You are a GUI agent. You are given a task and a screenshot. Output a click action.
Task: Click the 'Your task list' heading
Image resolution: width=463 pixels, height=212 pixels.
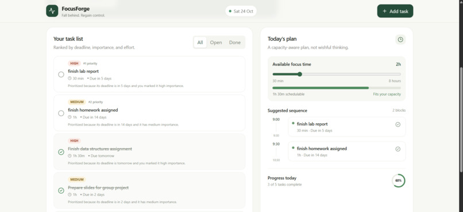pos(68,39)
